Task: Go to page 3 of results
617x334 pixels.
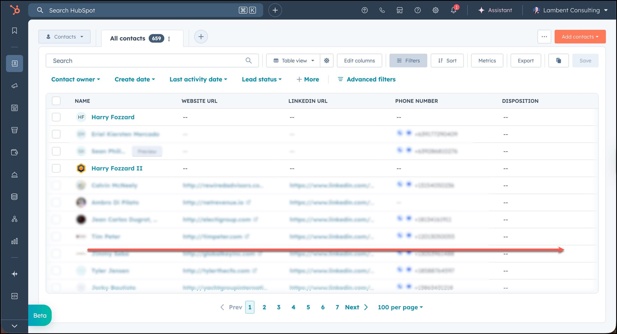Action: [279, 307]
